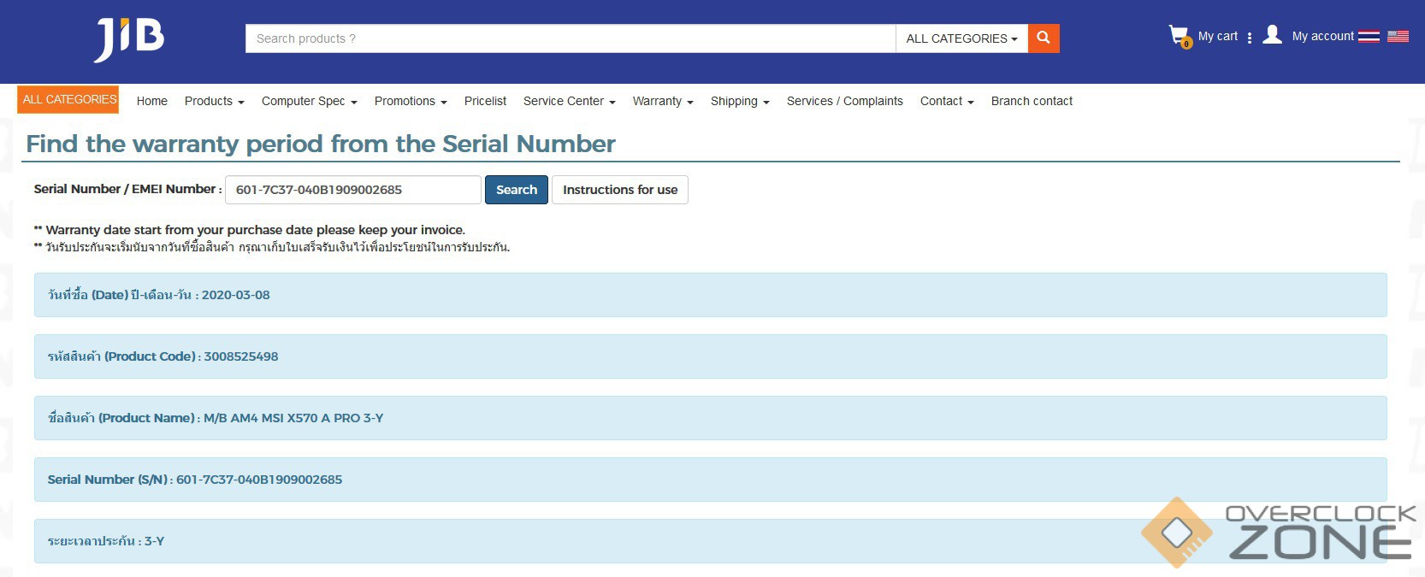Open the ALL CATEGORIES search filter dropdown

point(961,38)
